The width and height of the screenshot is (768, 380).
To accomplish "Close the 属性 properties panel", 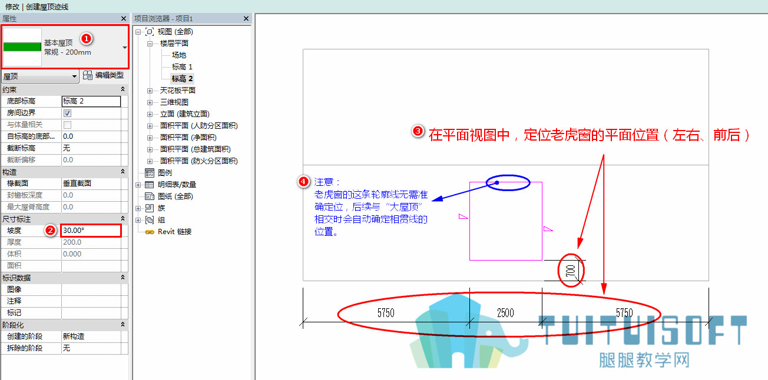I will coord(123,19).
